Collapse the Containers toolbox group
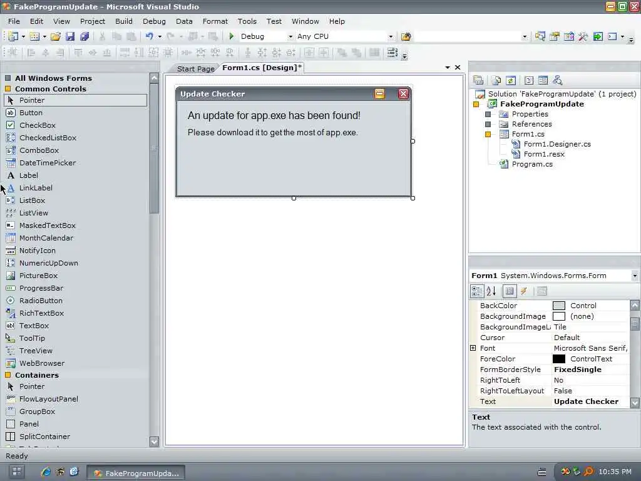 (8, 375)
